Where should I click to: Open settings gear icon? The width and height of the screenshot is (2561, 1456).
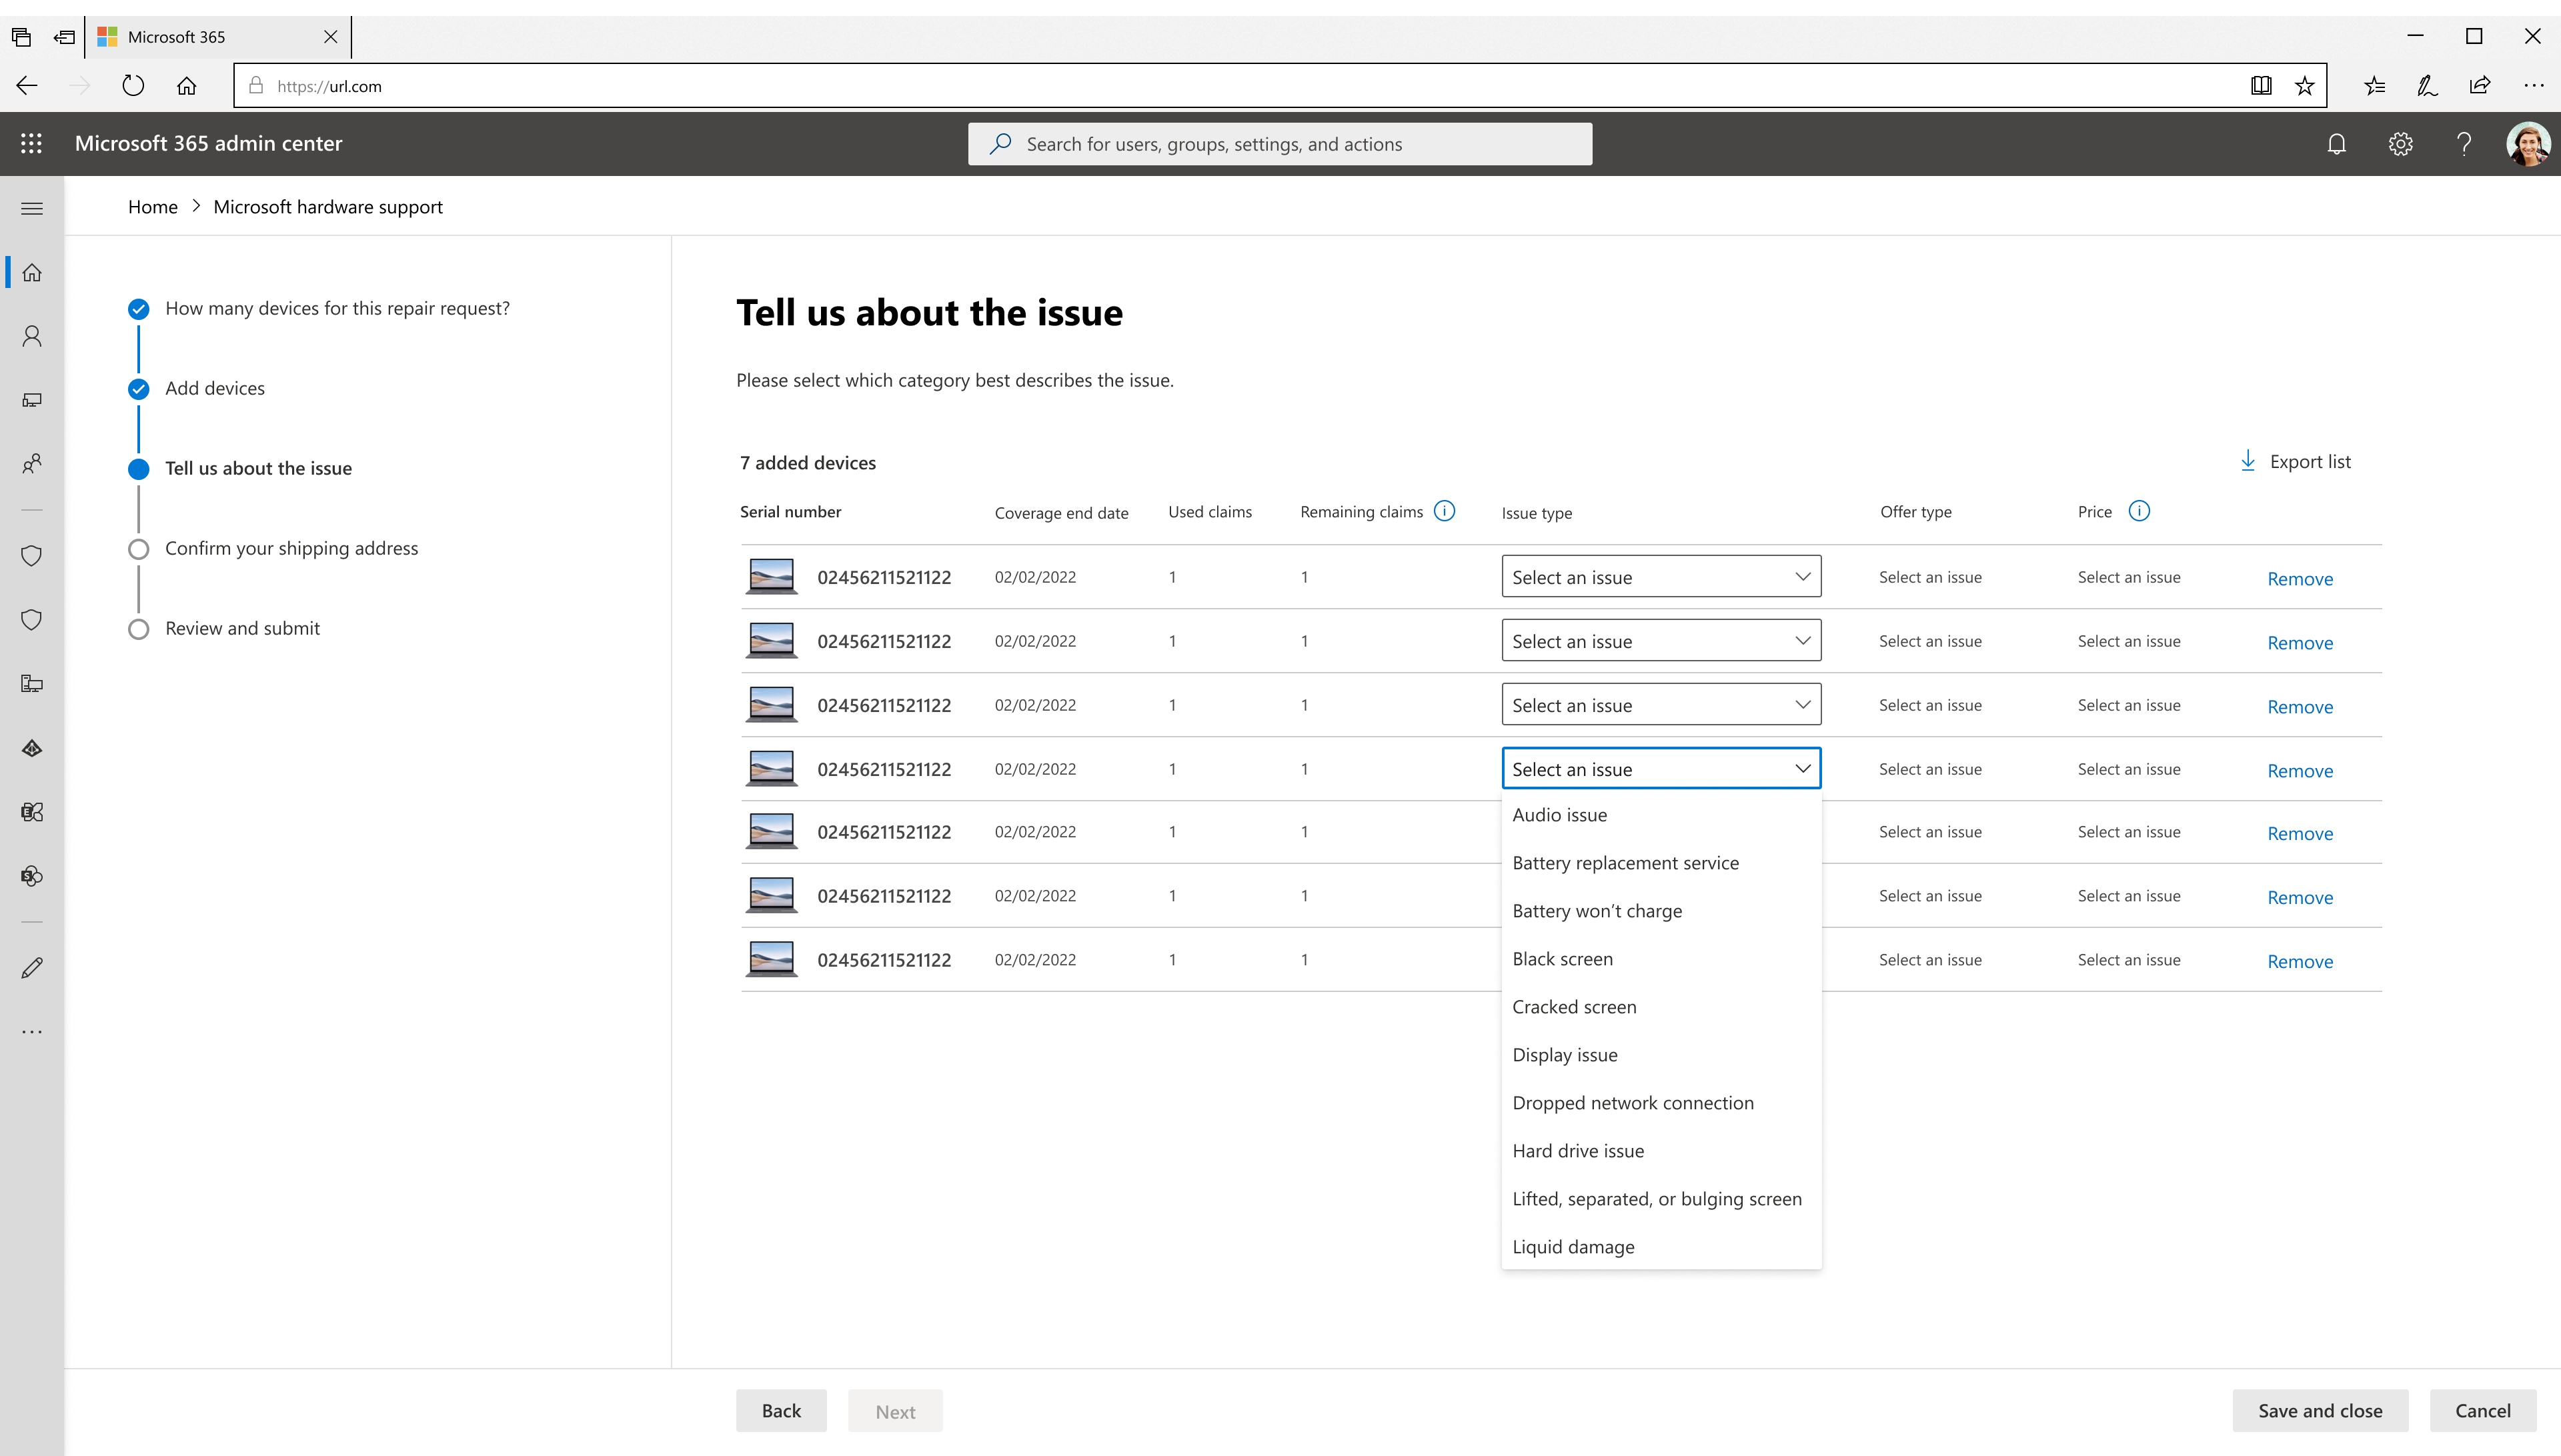pos(2400,144)
